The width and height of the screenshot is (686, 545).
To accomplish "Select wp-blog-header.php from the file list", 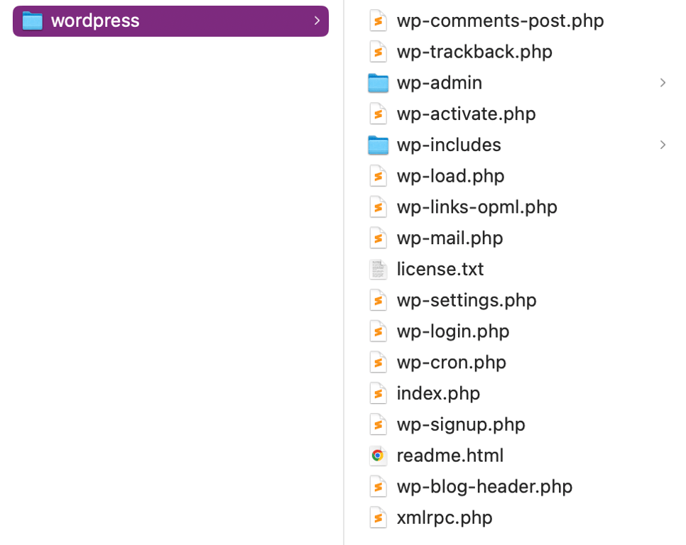I will point(484,486).
